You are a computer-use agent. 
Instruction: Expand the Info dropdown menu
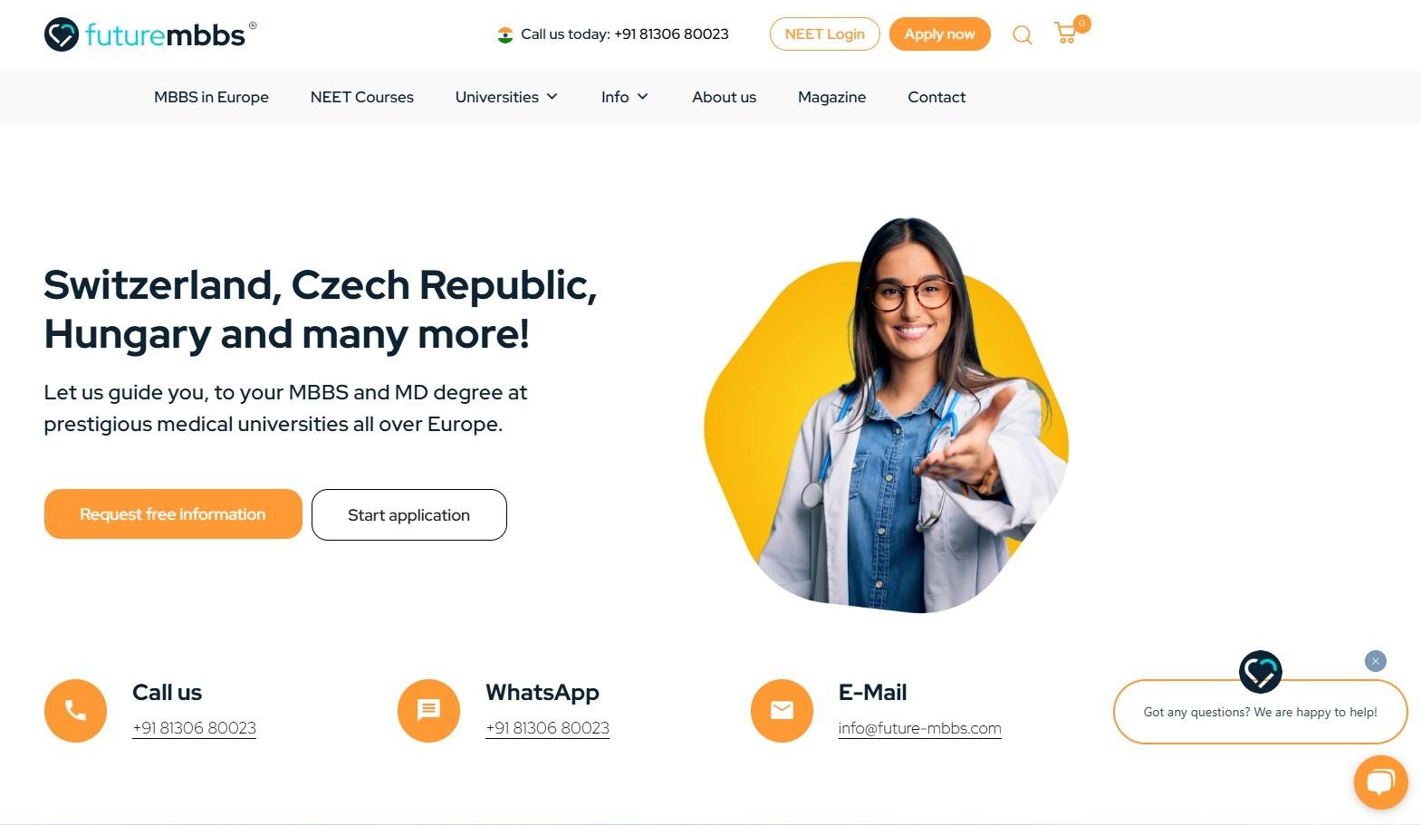tap(625, 97)
